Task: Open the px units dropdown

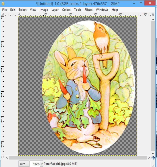Action: coord(23,164)
